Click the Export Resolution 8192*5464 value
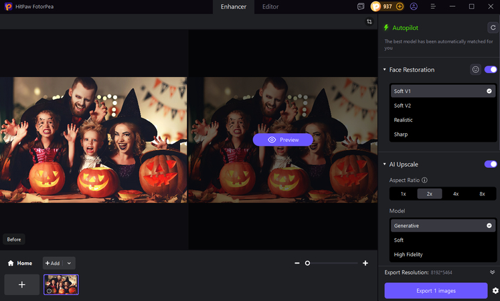Image resolution: width=500 pixels, height=301 pixels. point(441,272)
